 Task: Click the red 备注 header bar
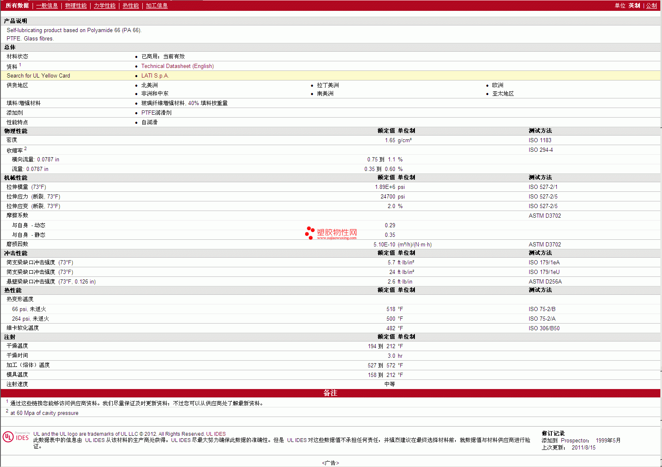(x=331, y=393)
